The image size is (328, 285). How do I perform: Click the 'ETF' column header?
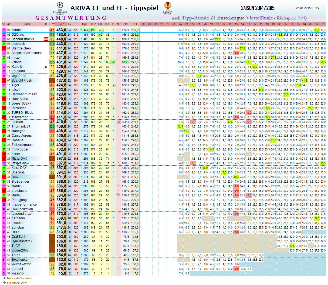tap(100, 24)
